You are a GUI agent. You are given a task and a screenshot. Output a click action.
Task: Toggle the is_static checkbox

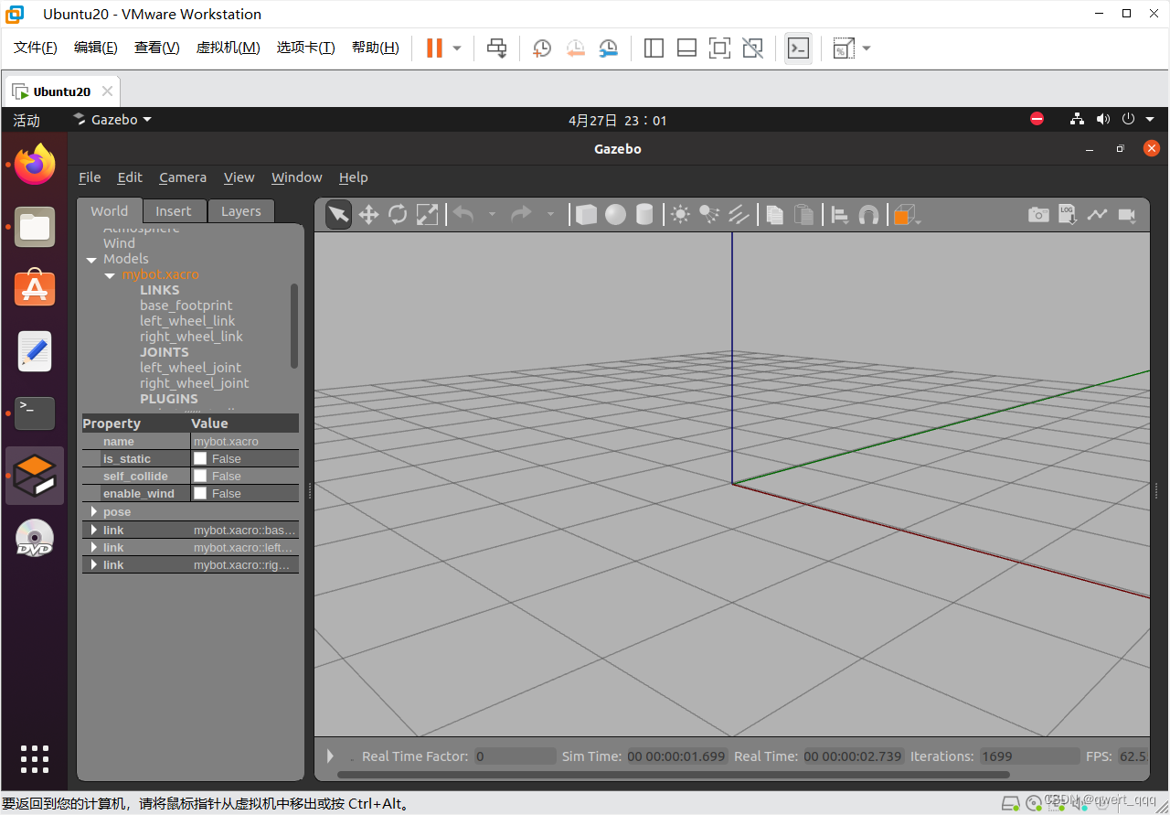click(x=200, y=458)
